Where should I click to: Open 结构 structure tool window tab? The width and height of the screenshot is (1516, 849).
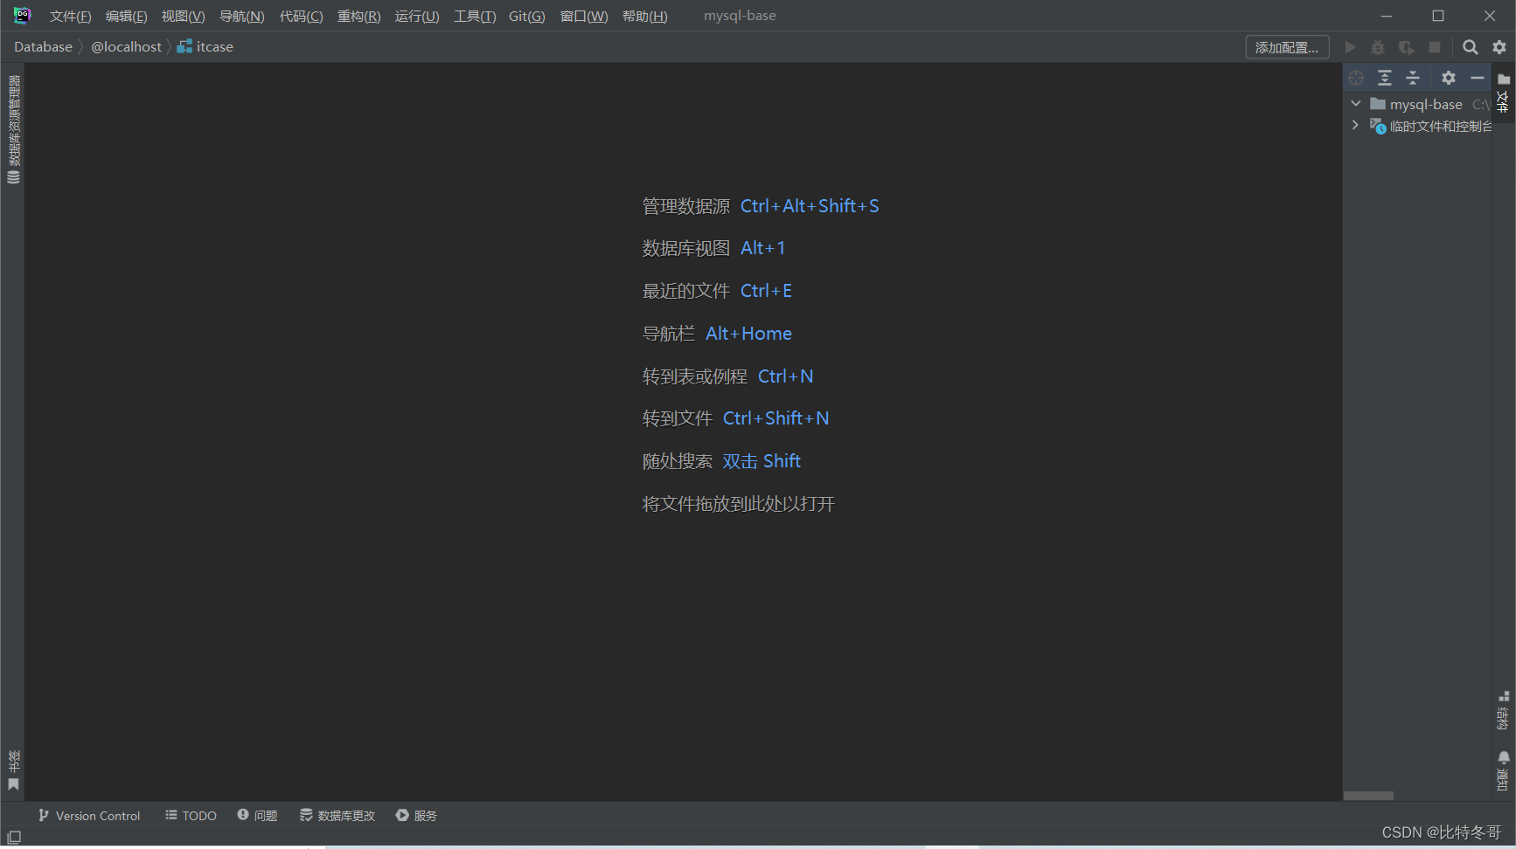coord(1504,711)
